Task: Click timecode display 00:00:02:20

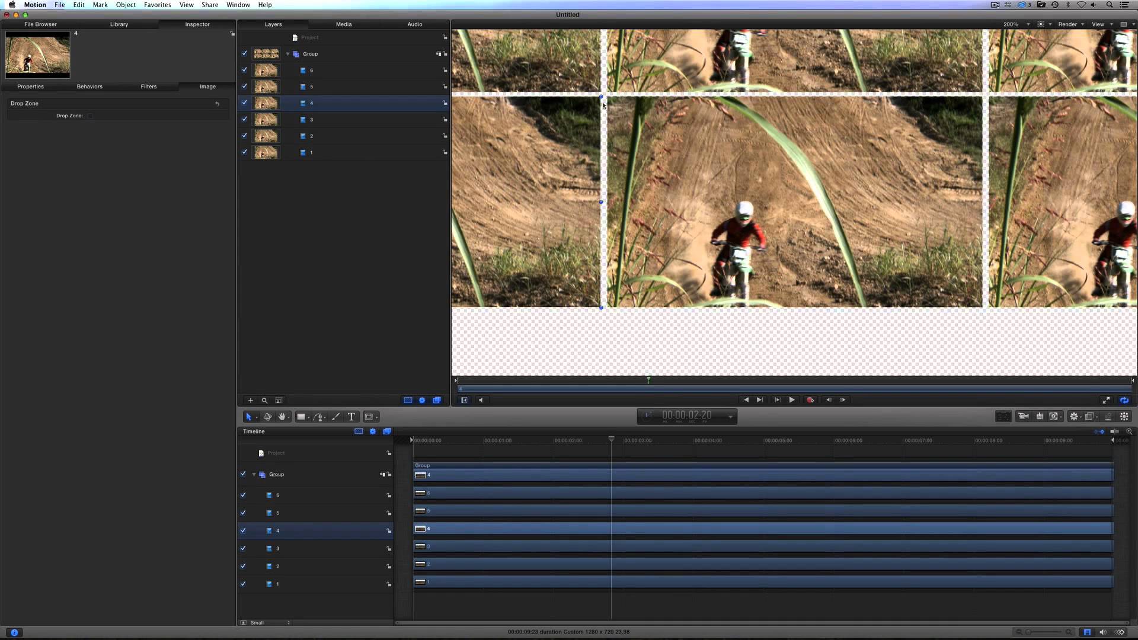Action: (686, 415)
